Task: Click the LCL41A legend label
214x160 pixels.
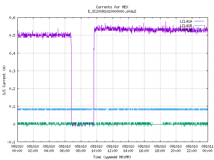Action: tap(186, 21)
